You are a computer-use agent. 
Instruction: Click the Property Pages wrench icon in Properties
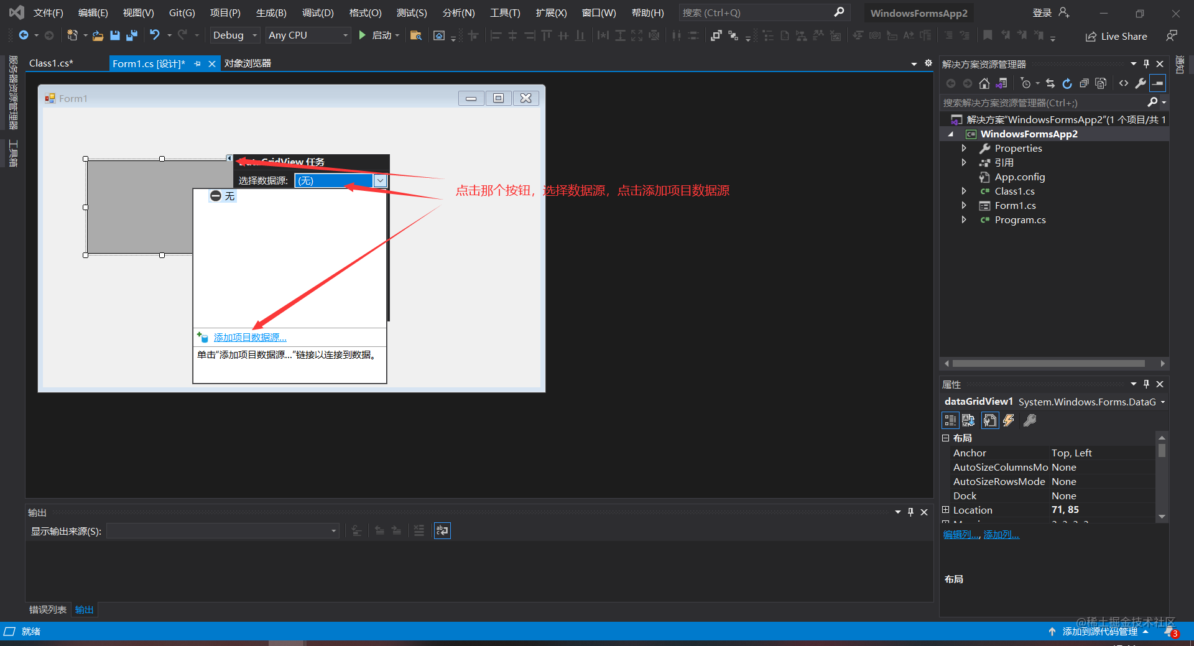click(1030, 420)
